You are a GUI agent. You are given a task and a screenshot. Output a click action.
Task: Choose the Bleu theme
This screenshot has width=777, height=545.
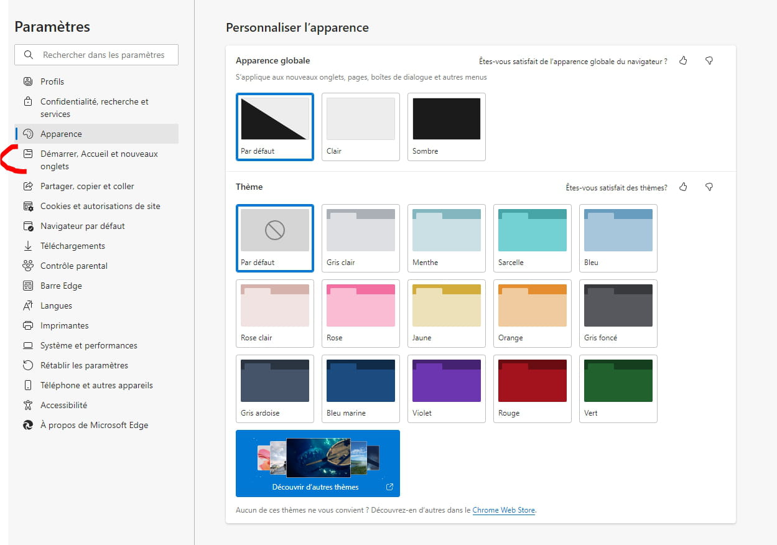tap(618, 238)
